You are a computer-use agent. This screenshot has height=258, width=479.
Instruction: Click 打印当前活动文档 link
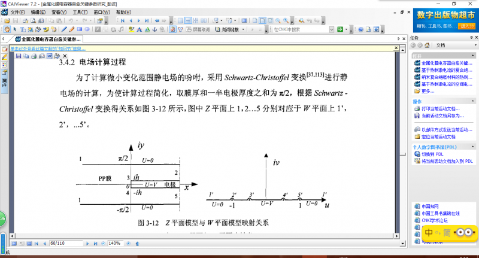tap(441, 109)
